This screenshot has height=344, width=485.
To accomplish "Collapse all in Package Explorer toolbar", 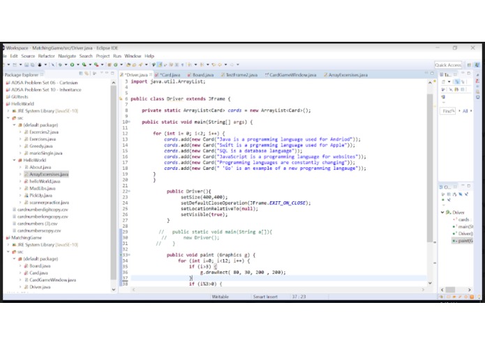I will 81,73.
